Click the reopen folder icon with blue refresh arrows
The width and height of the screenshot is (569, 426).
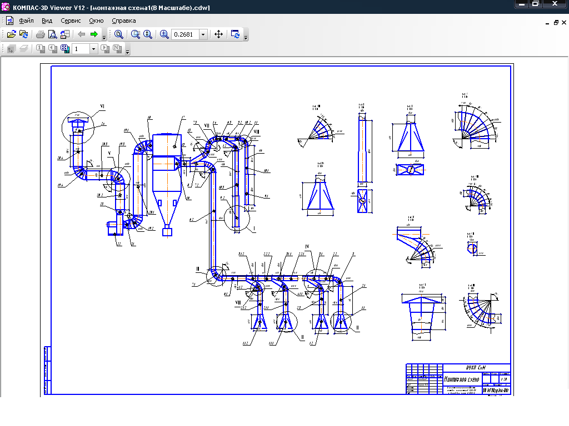(x=23, y=34)
